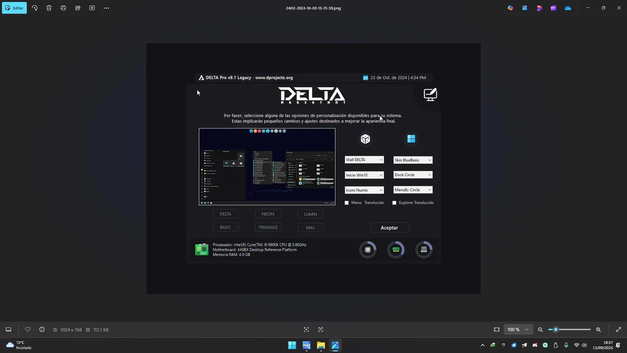
Task: Click the zoom out magnifier icon
Action: (540, 329)
